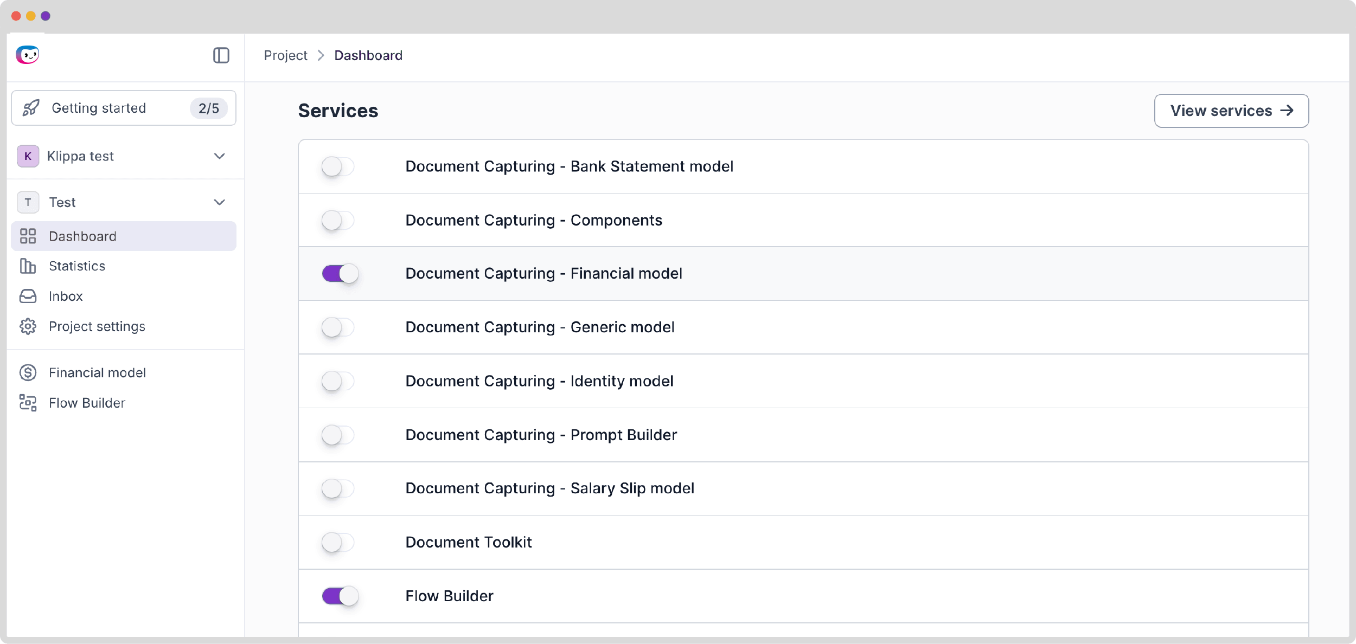
Task: Collapse sidebar with panel icon
Action: [221, 55]
